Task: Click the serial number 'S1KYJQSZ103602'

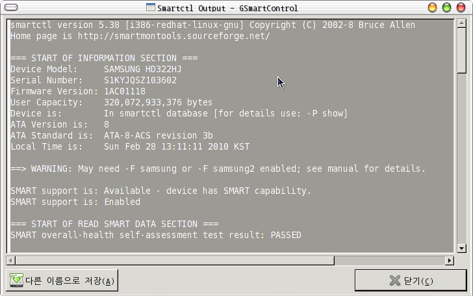Action: [140, 81]
